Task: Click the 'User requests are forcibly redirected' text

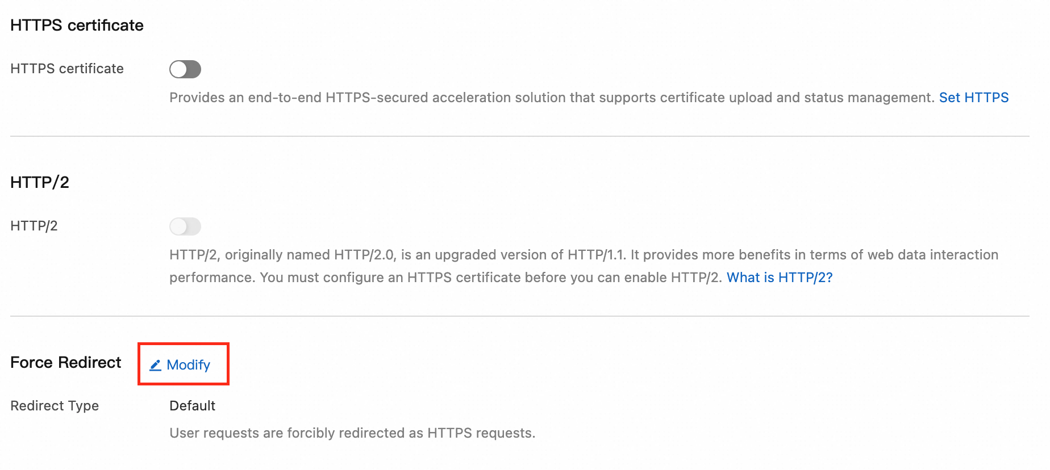Action: coord(352,433)
